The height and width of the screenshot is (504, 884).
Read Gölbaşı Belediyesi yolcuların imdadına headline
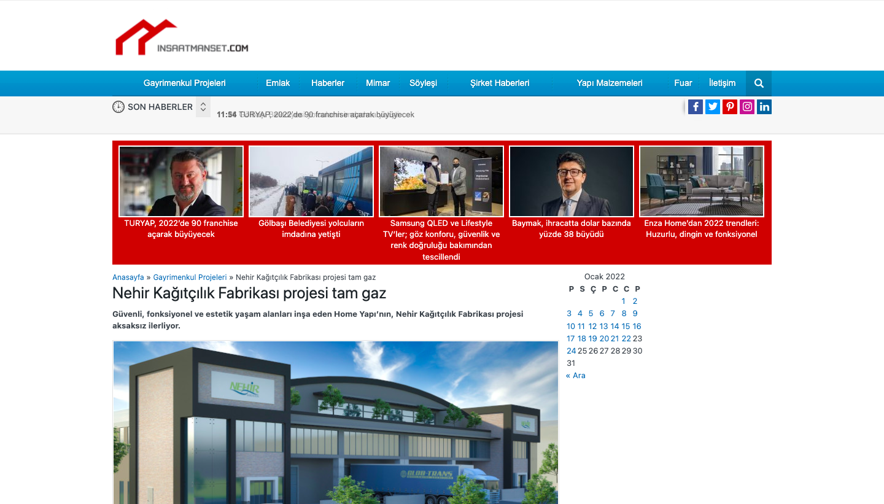pos(311,229)
